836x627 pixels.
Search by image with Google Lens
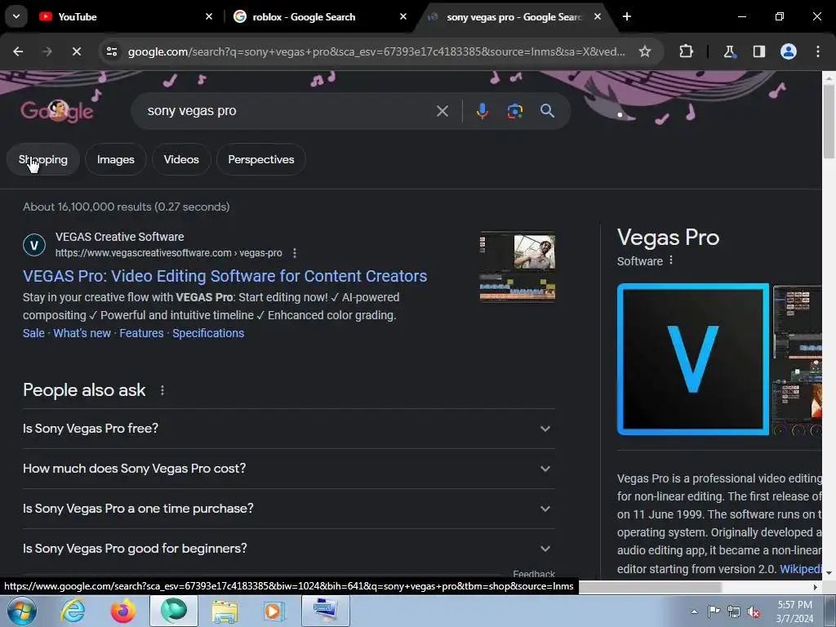pyautogui.click(x=514, y=111)
